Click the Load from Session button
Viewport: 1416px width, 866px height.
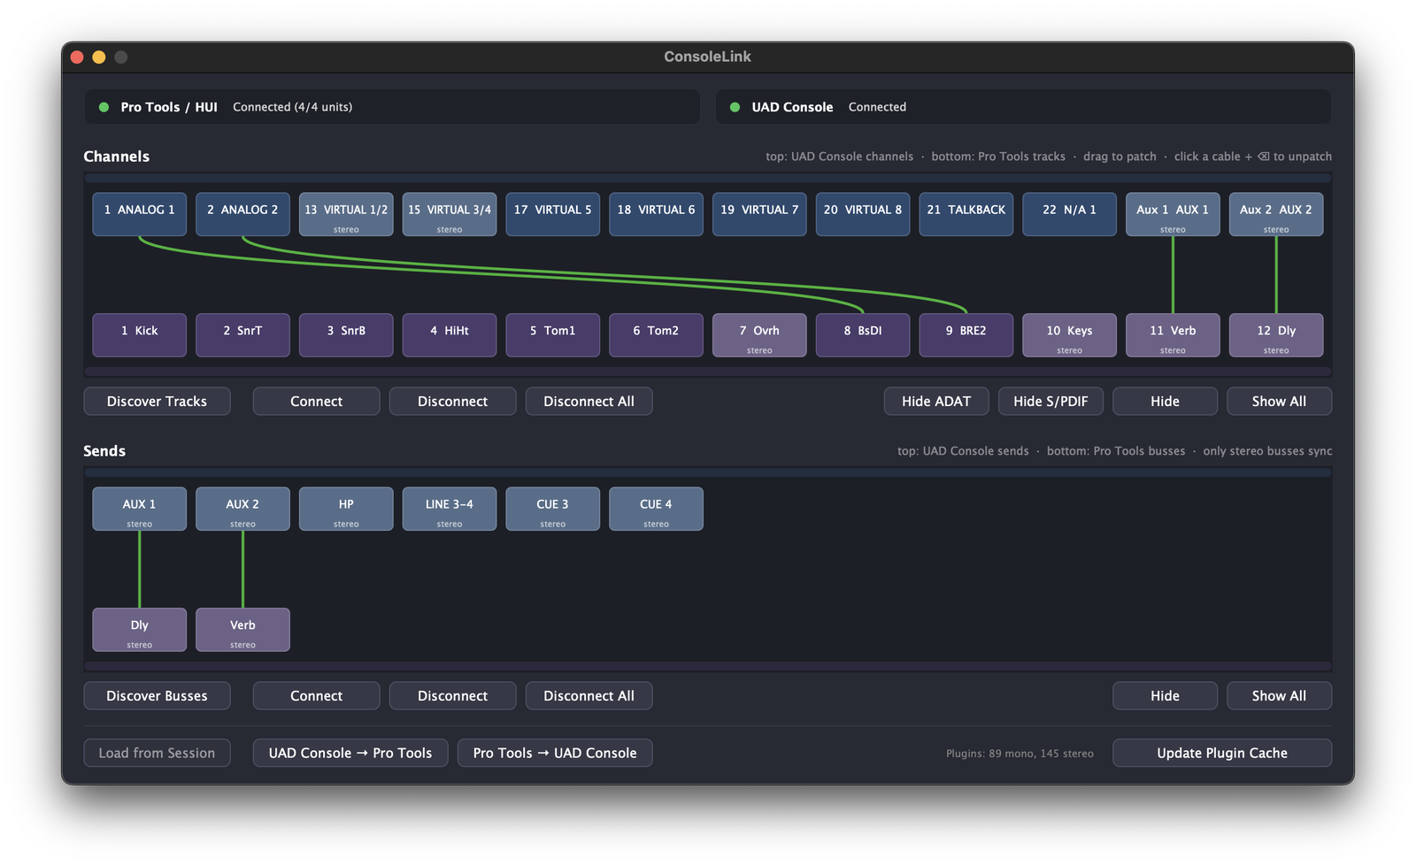157,753
